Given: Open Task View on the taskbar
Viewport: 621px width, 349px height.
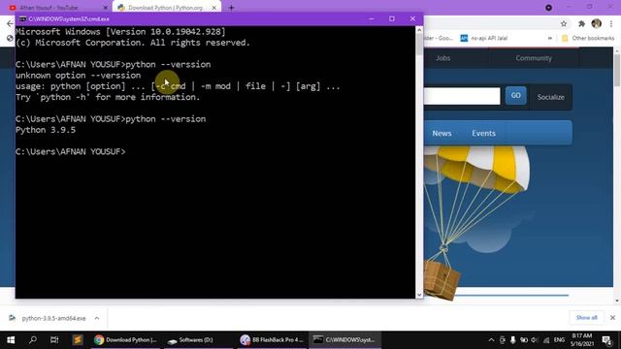Looking at the screenshot, I should 54,340.
